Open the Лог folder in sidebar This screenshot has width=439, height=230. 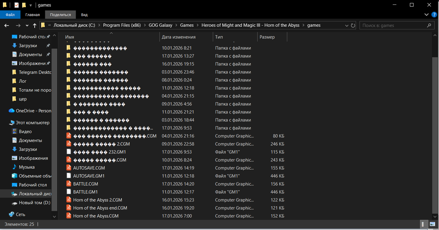click(x=23, y=81)
